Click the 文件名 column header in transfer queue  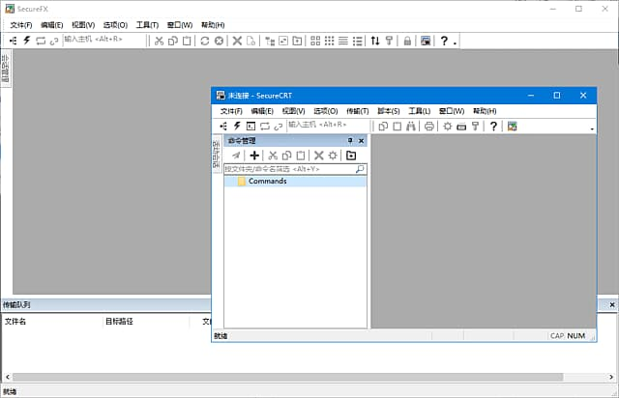click(16, 320)
